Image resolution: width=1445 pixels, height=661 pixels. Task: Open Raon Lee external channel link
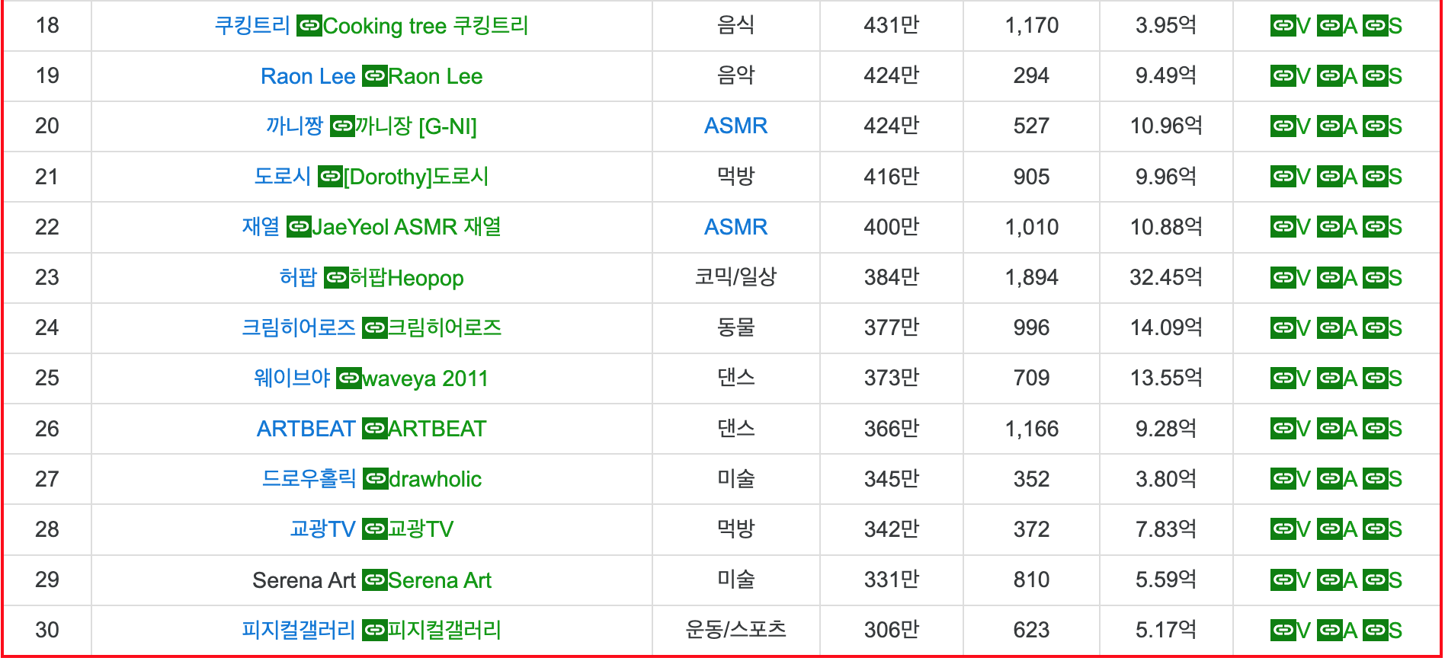tap(422, 76)
